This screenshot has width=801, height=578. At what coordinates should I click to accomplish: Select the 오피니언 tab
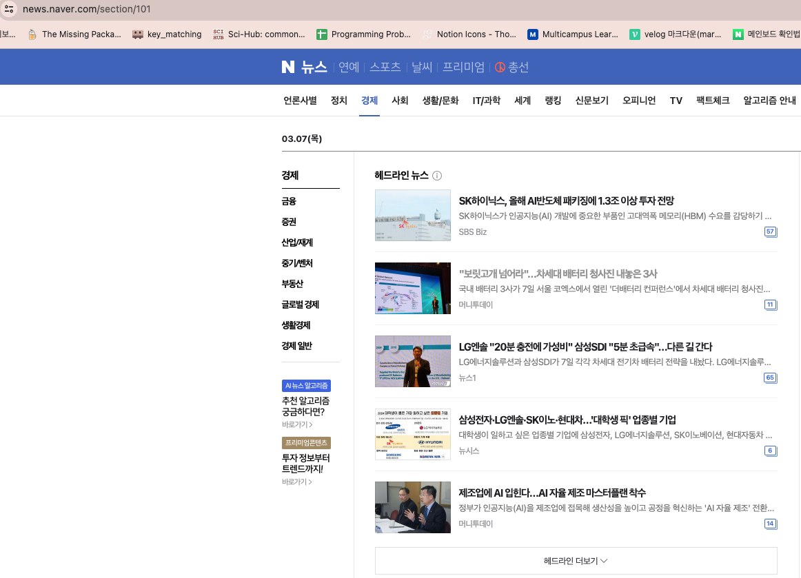(x=639, y=101)
